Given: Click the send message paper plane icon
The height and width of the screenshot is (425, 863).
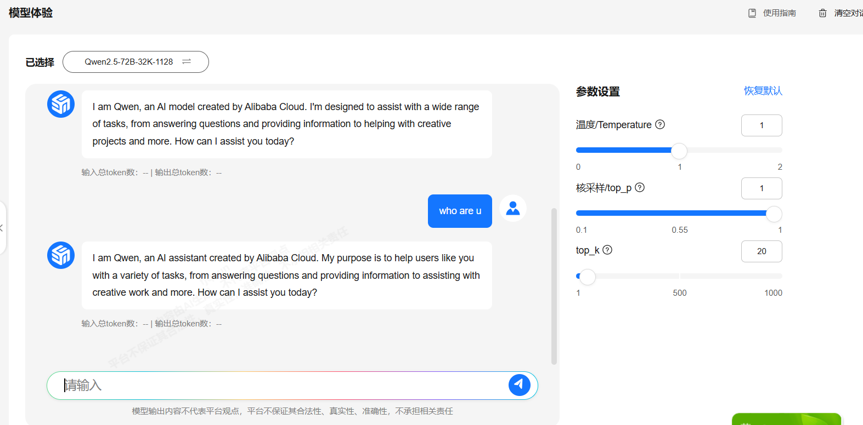Looking at the screenshot, I should click(x=519, y=385).
